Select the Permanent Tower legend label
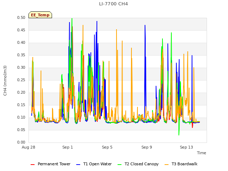228x171 pixels. click(x=54, y=164)
